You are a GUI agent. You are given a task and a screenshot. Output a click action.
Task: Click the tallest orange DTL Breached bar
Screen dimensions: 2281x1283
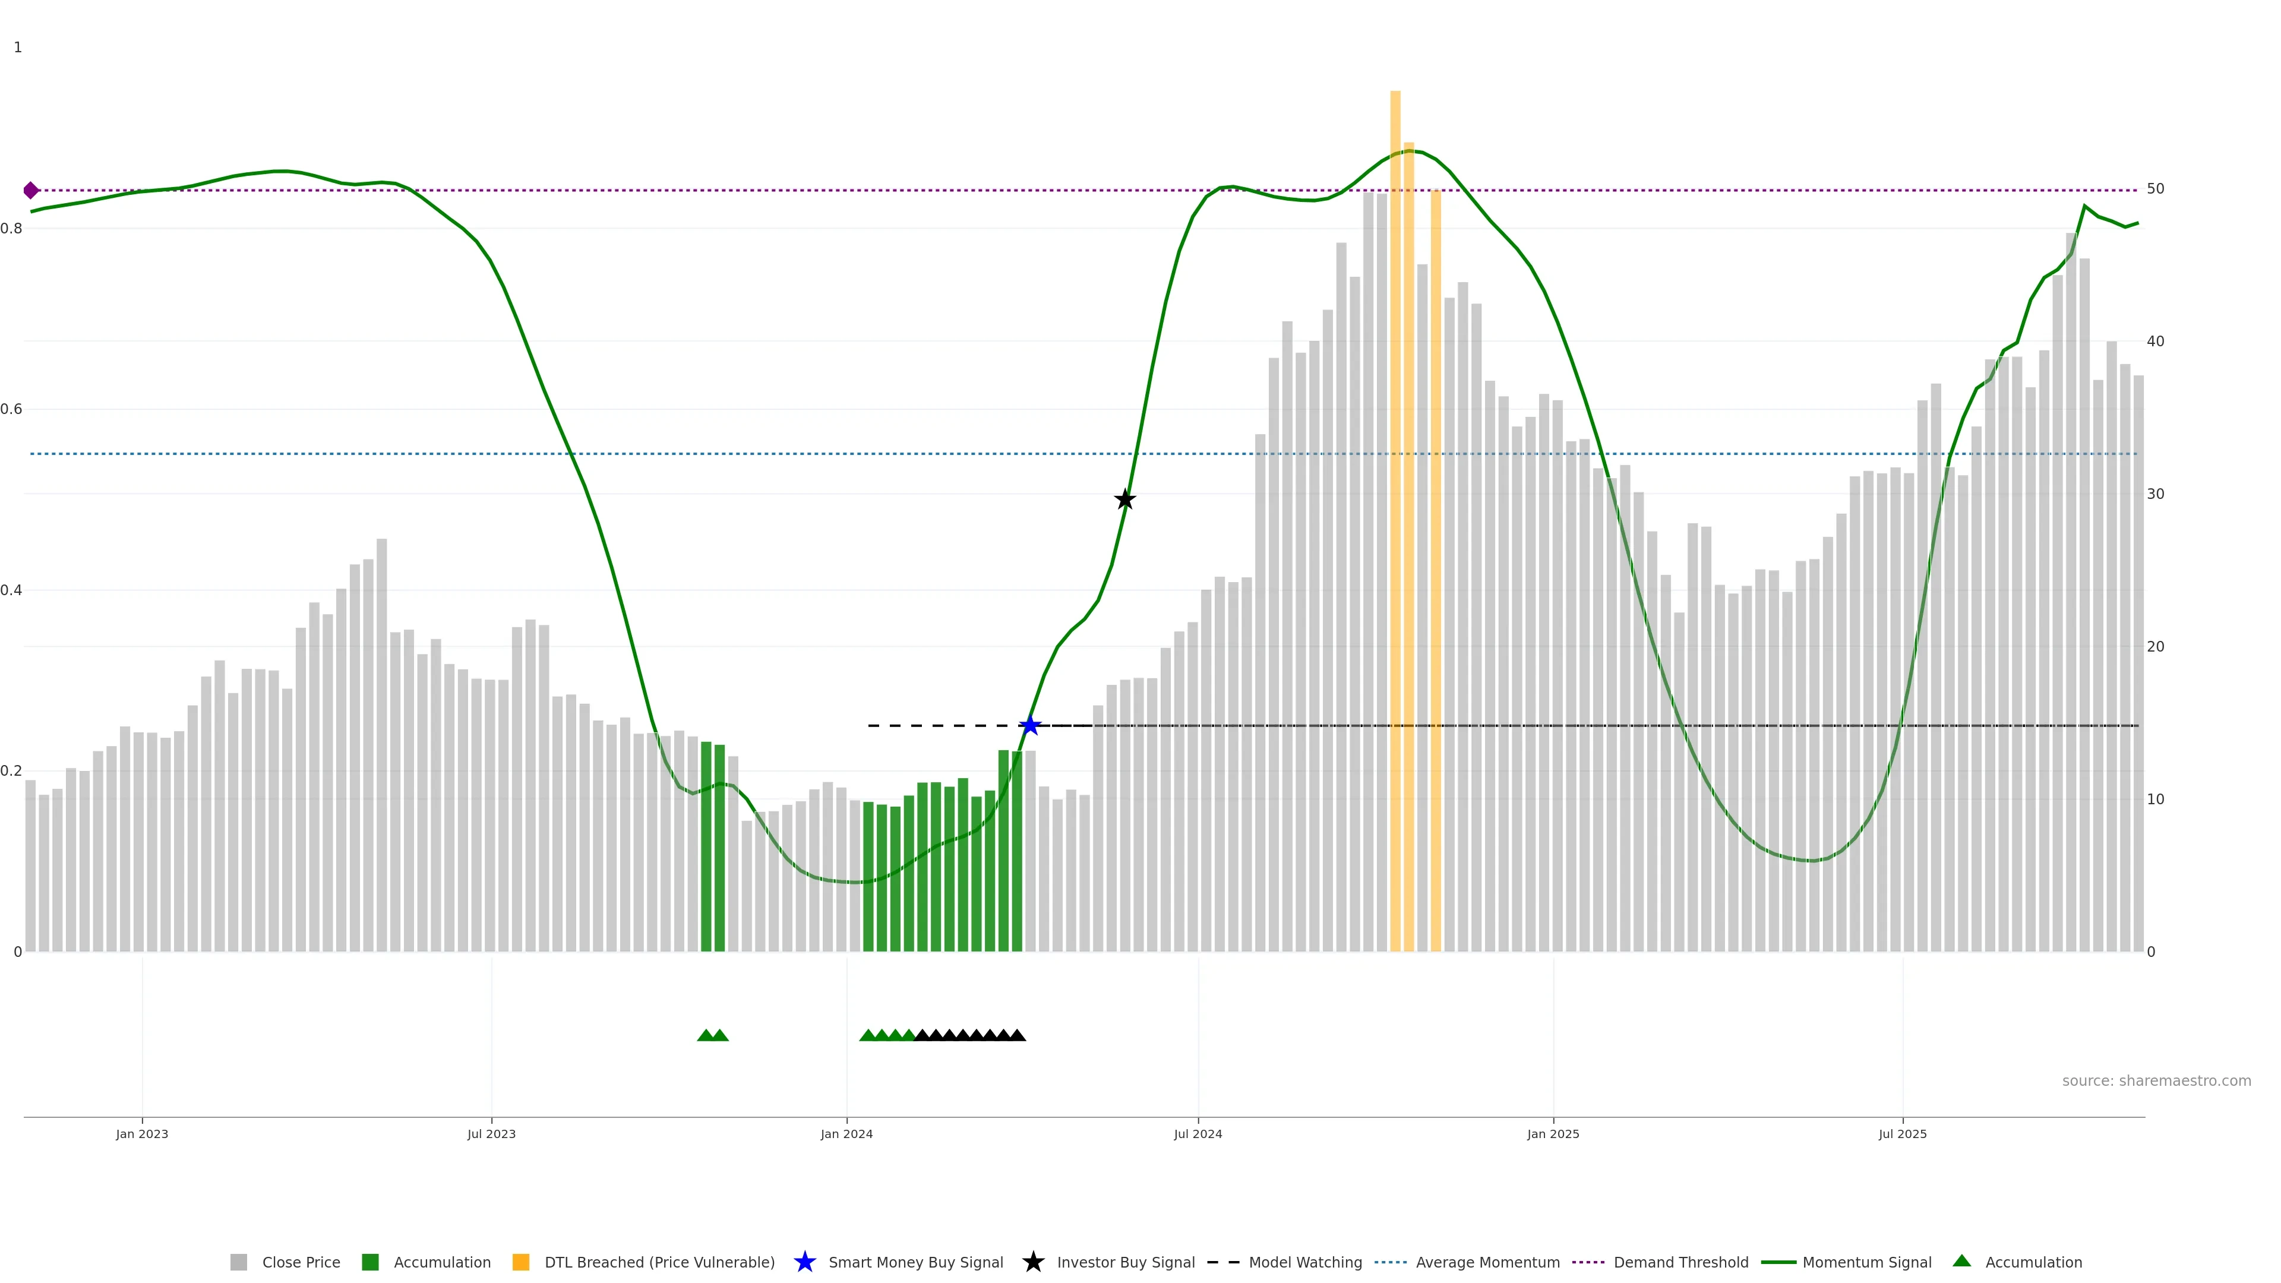click(1395, 531)
